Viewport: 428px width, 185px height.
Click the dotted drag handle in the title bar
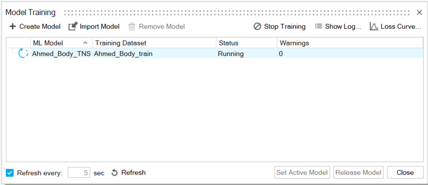(x=237, y=13)
